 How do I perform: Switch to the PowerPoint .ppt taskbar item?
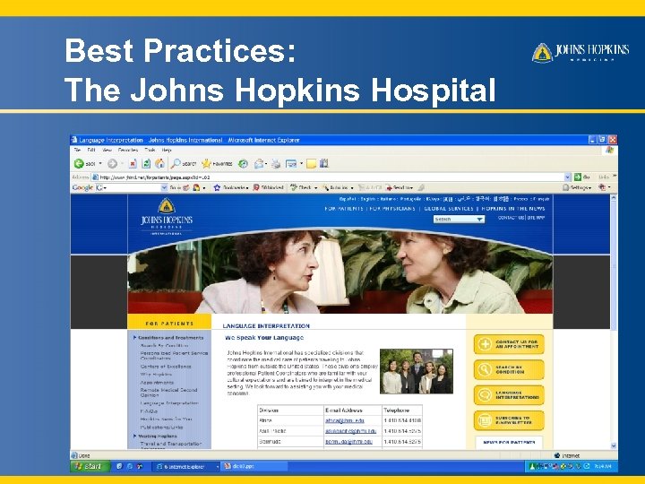coord(255,466)
